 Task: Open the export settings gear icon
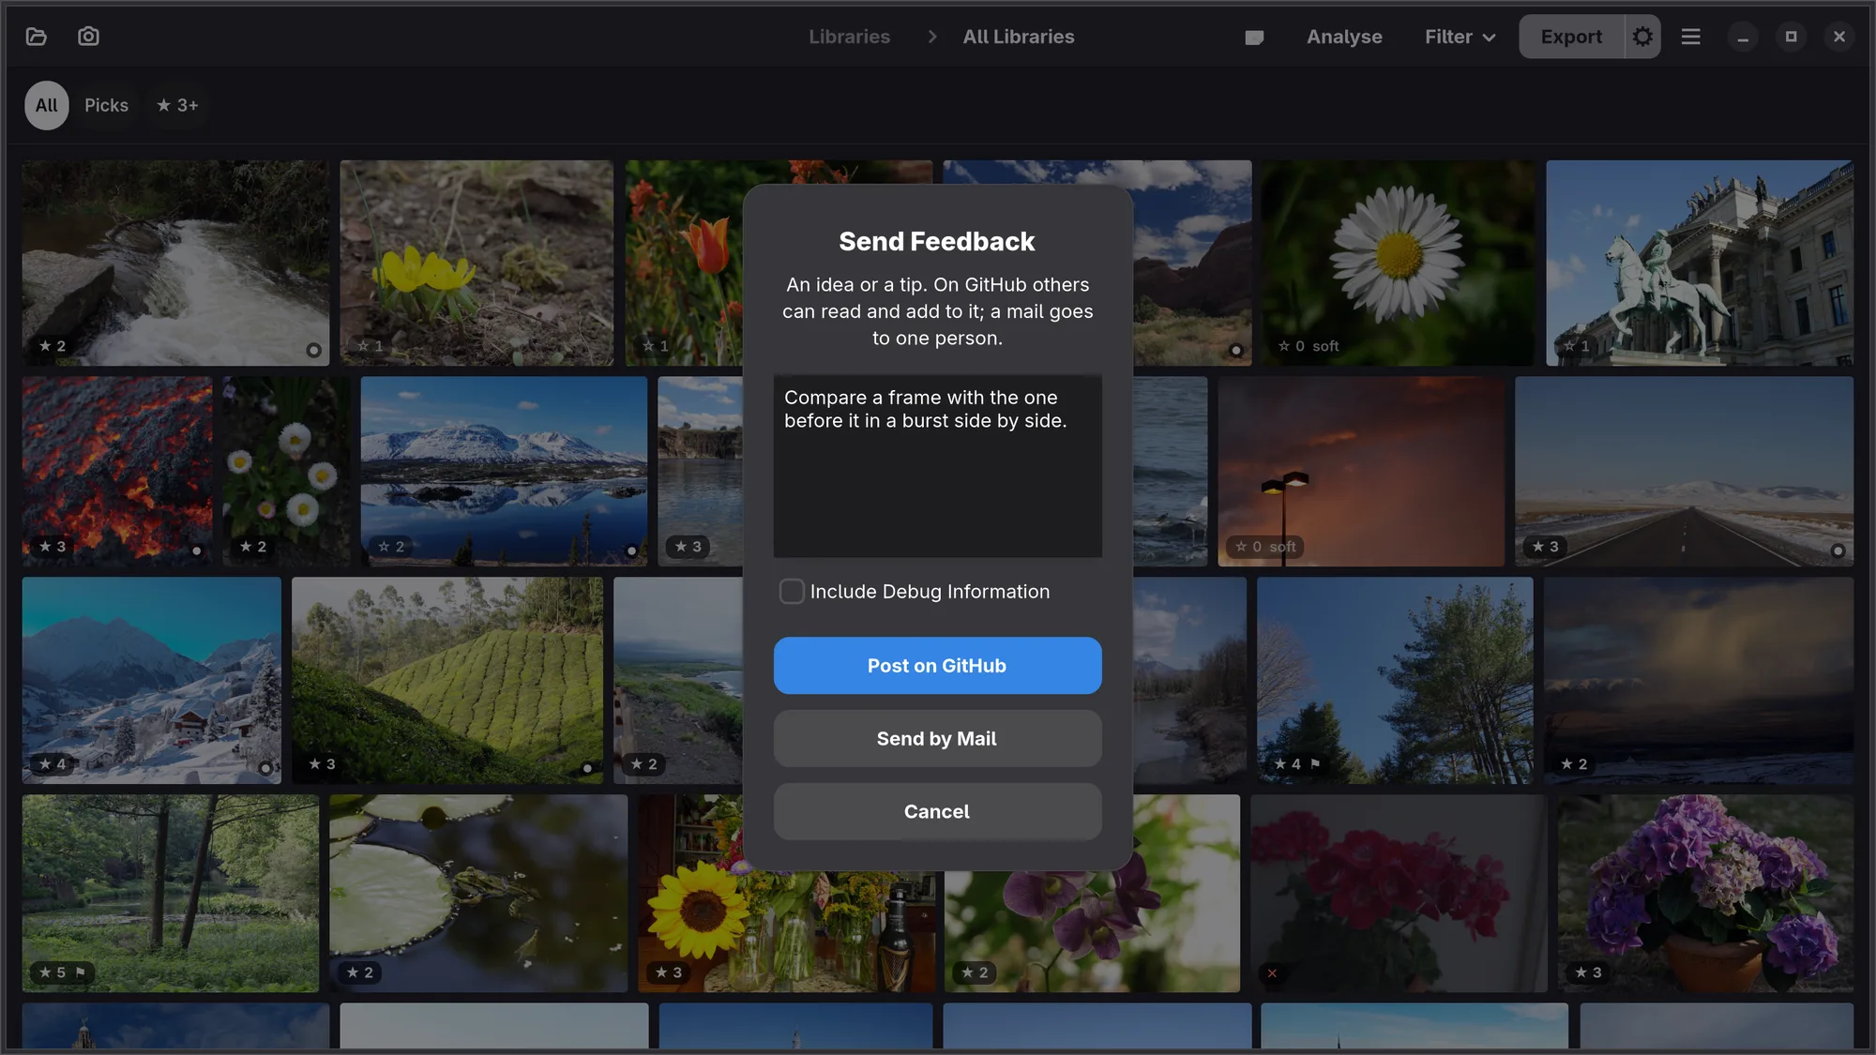(x=1642, y=37)
